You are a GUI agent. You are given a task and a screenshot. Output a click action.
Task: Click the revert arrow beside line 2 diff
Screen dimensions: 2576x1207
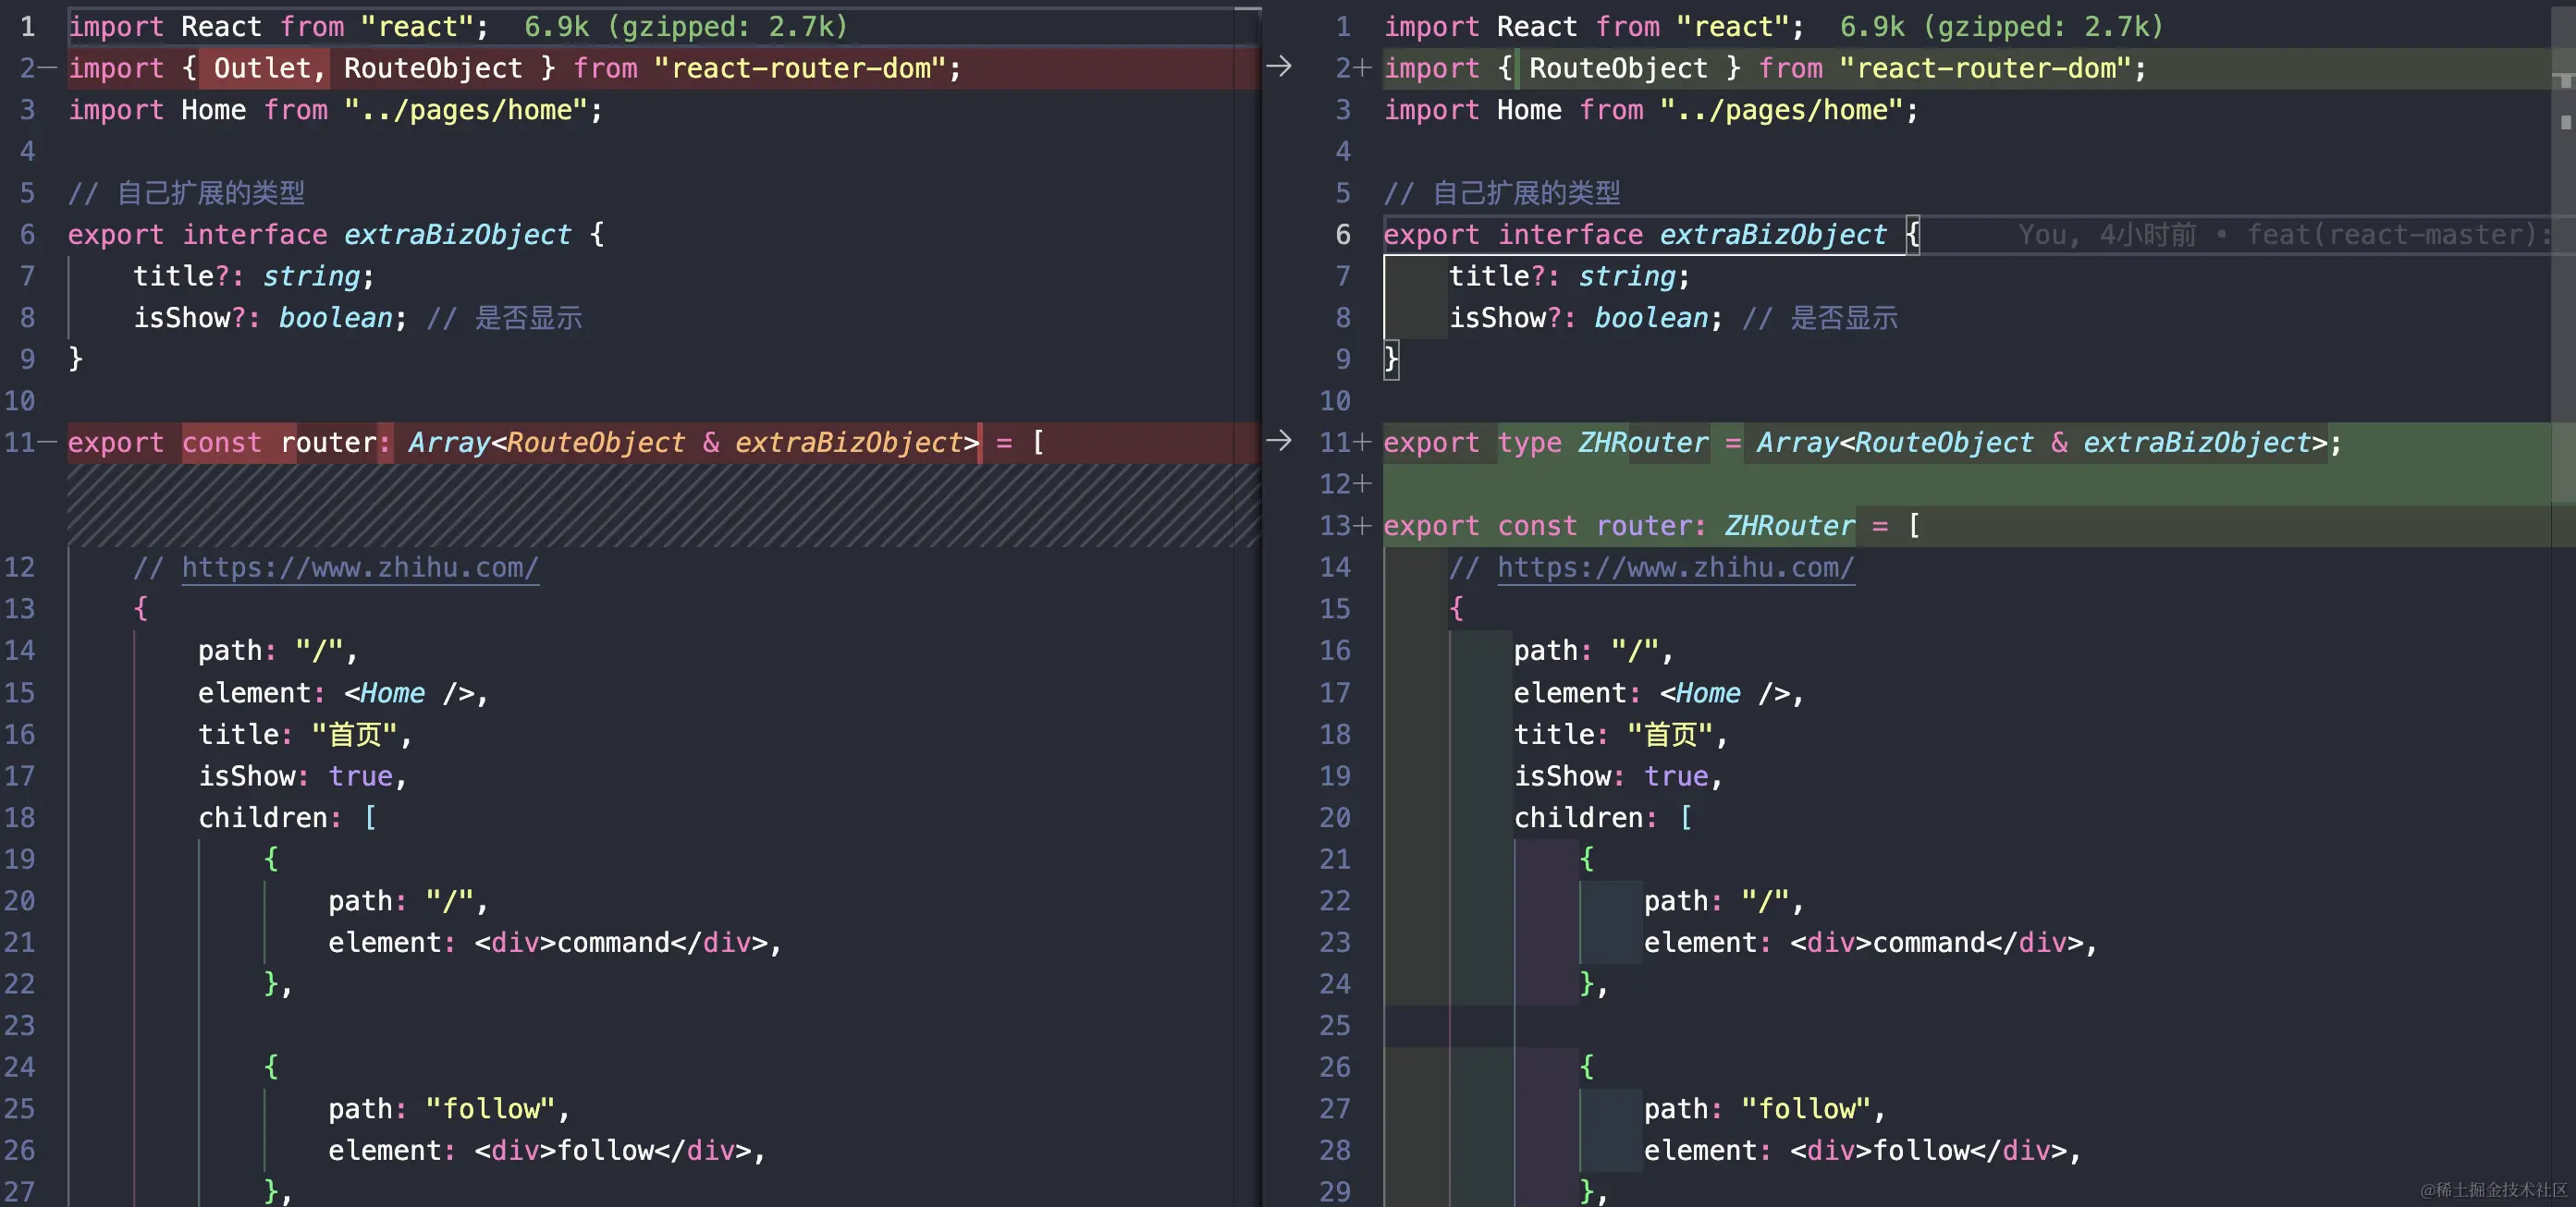[1279, 67]
